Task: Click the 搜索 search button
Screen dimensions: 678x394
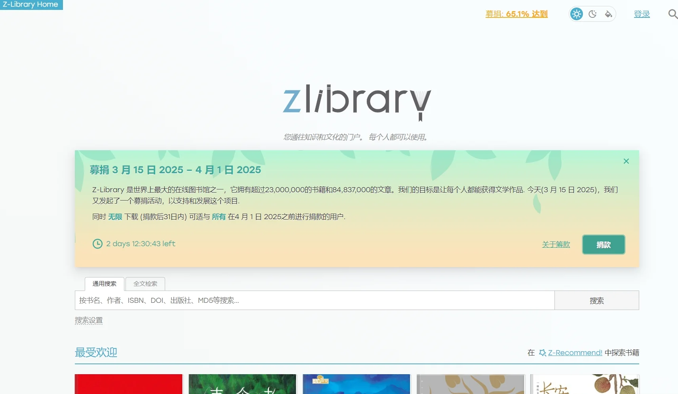Action: (x=596, y=300)
